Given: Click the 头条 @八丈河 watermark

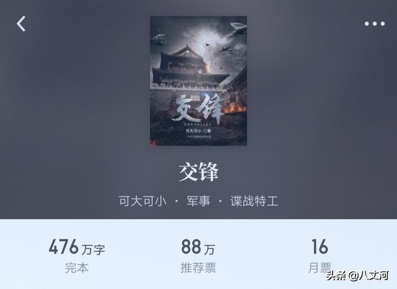Looking at the screenshot, I should coord(357,275).
